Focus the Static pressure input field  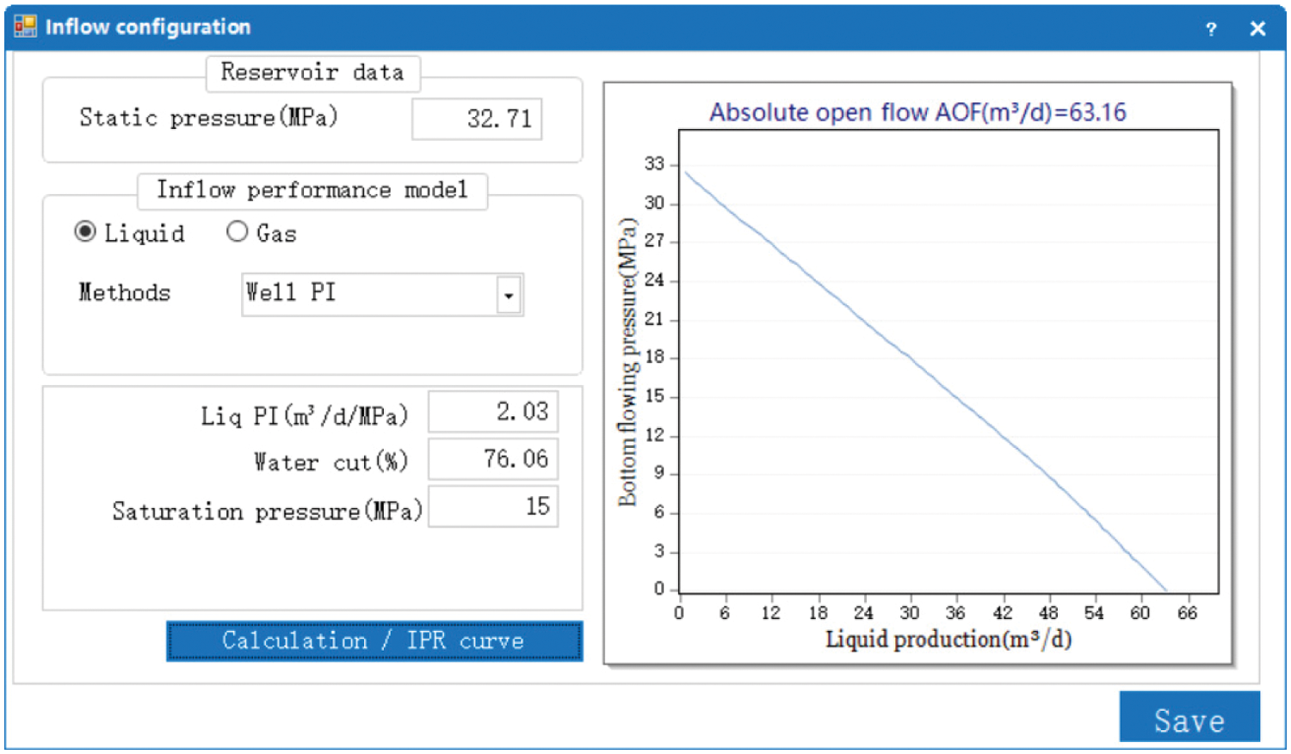pos(477,119)
